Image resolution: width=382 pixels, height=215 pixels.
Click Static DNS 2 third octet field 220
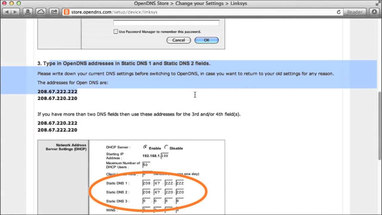coord(169,192)
